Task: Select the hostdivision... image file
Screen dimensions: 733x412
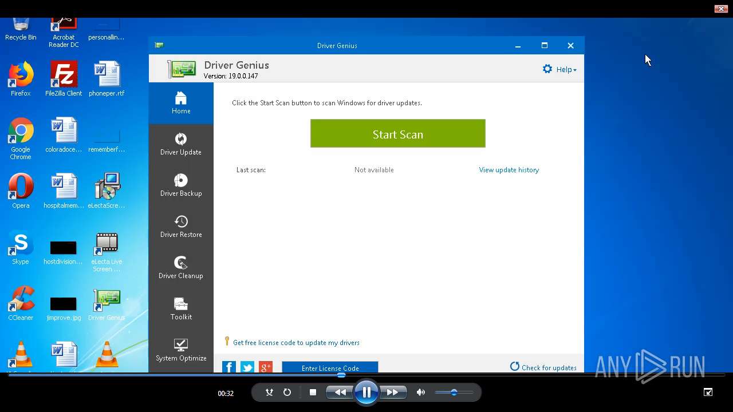Action: click(64, 251)
